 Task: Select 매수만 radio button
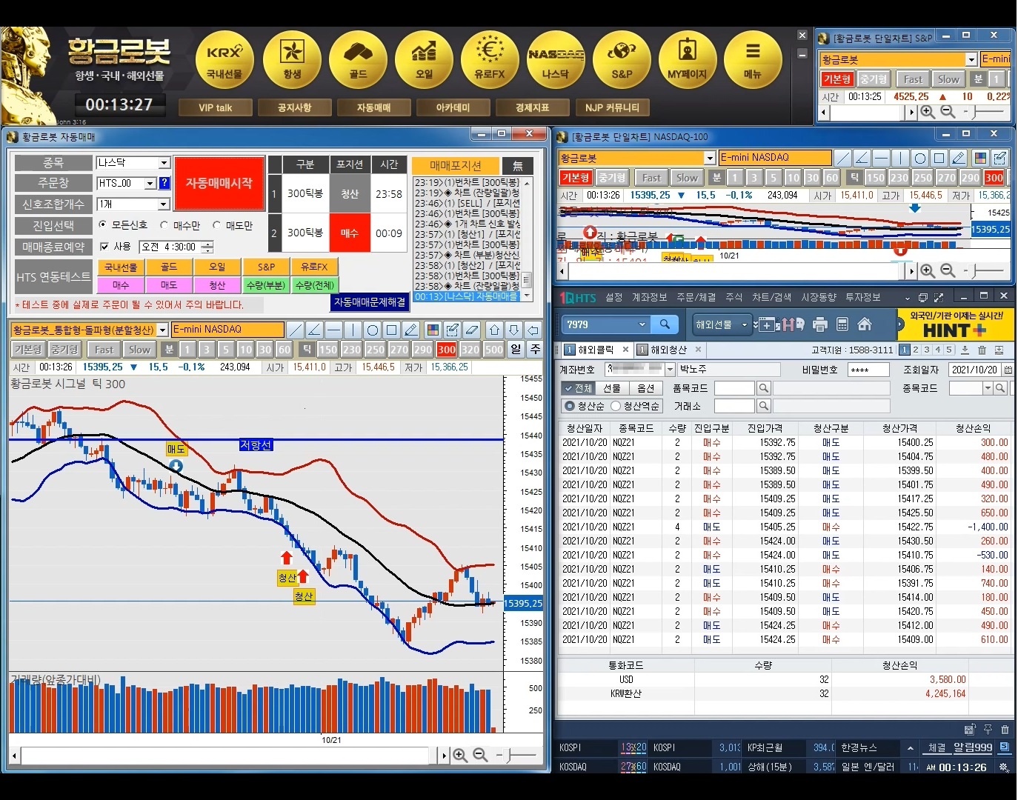pos(164,224)
